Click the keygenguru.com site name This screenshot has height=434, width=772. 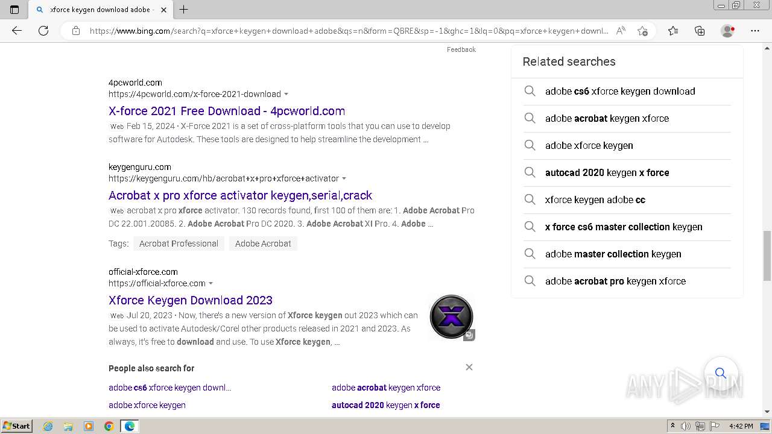pyautogui.click(x=140, y=167)
